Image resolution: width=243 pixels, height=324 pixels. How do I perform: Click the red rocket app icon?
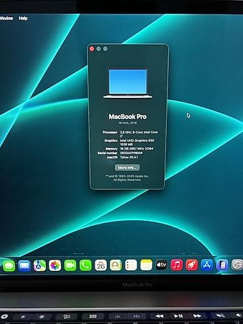point(192,266)
